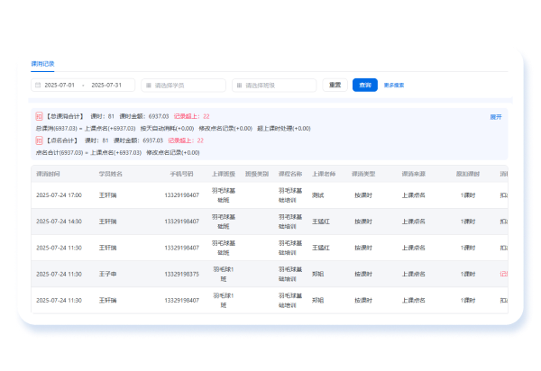541x371 pixels.
Task: Click teacher 王猛红 in the 14:30 row
Action: 321,222
